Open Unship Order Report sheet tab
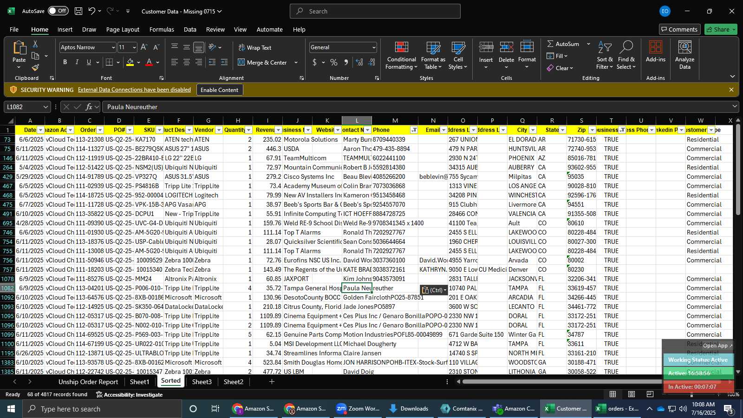The width and height of the screenshot is (743, 418). 88,382
